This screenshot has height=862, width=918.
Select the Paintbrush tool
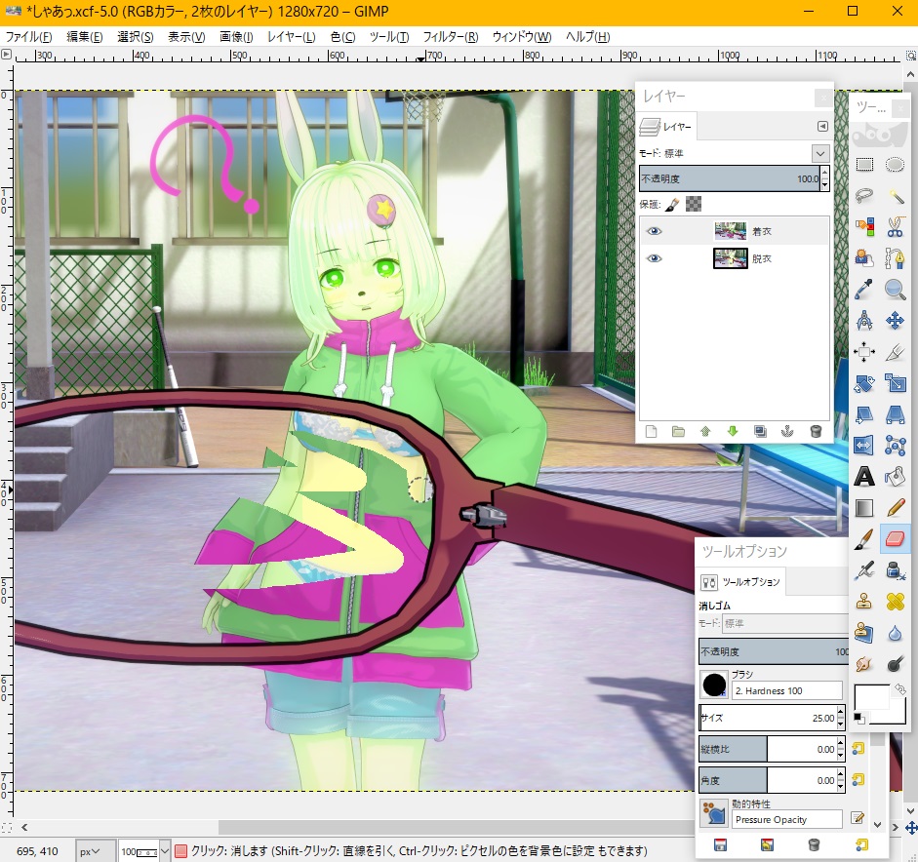pyautogui.click(x=864, y=538)
